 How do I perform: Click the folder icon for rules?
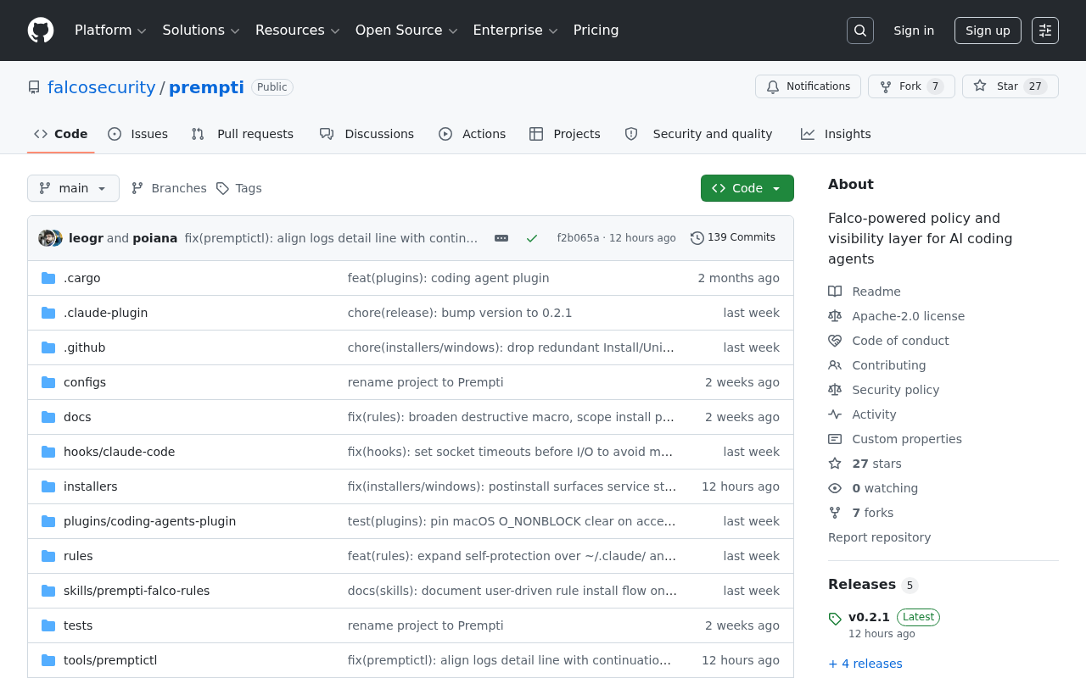[48, 556]
